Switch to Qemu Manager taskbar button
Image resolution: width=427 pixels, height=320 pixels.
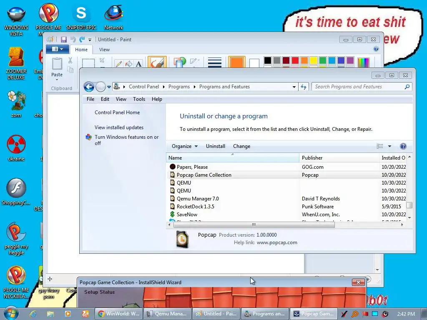167,313
